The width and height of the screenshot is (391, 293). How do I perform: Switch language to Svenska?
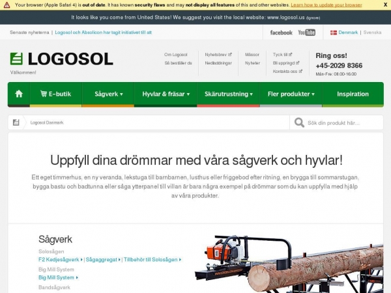[372, 33]
